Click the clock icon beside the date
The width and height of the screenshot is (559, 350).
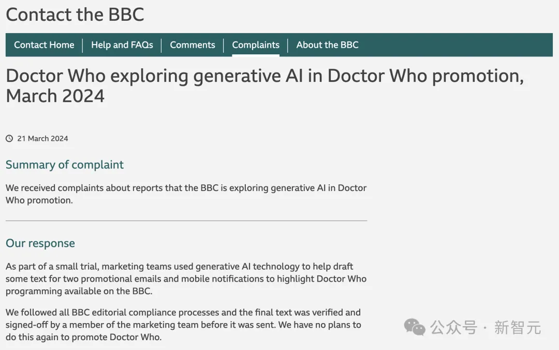pos(9,139)
